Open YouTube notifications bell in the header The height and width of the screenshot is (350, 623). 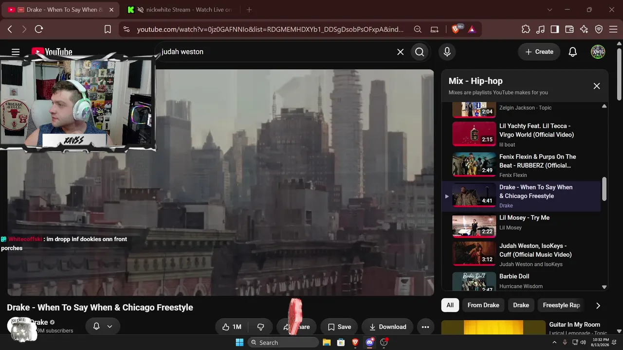pyautogui.click(x=573, y=52)
